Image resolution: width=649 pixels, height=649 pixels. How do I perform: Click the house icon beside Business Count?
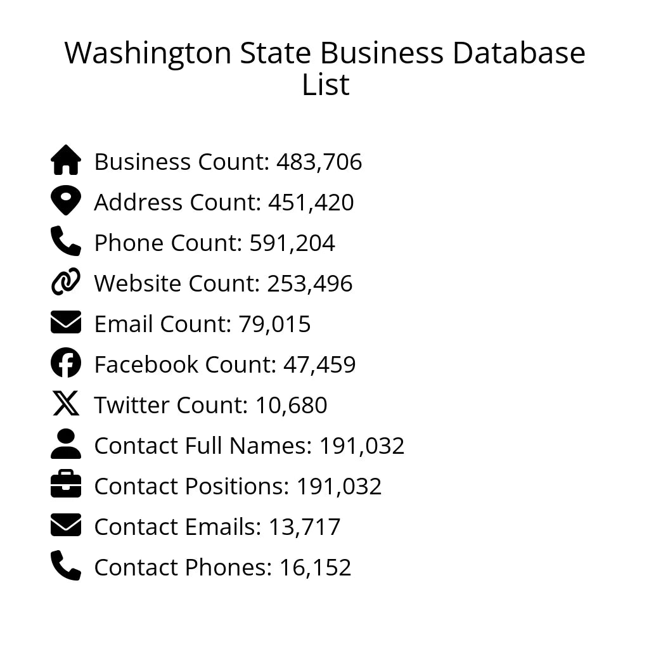(66, 160)
